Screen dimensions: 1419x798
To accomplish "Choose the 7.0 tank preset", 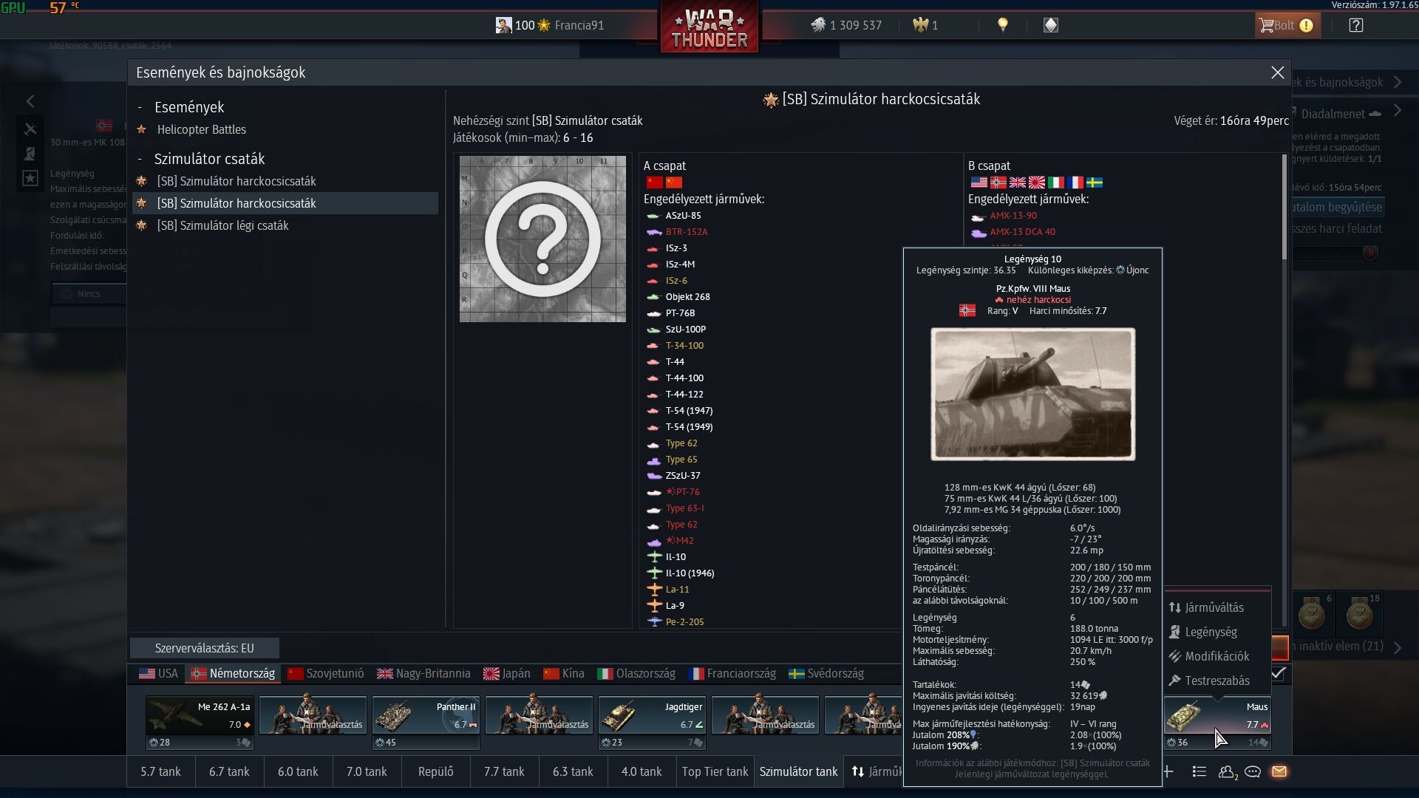I will [367, 771].
